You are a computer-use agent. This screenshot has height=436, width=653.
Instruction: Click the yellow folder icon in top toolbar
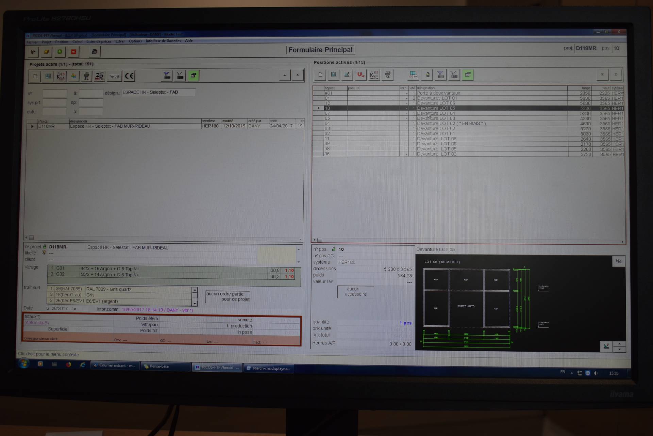coord(46,52)
